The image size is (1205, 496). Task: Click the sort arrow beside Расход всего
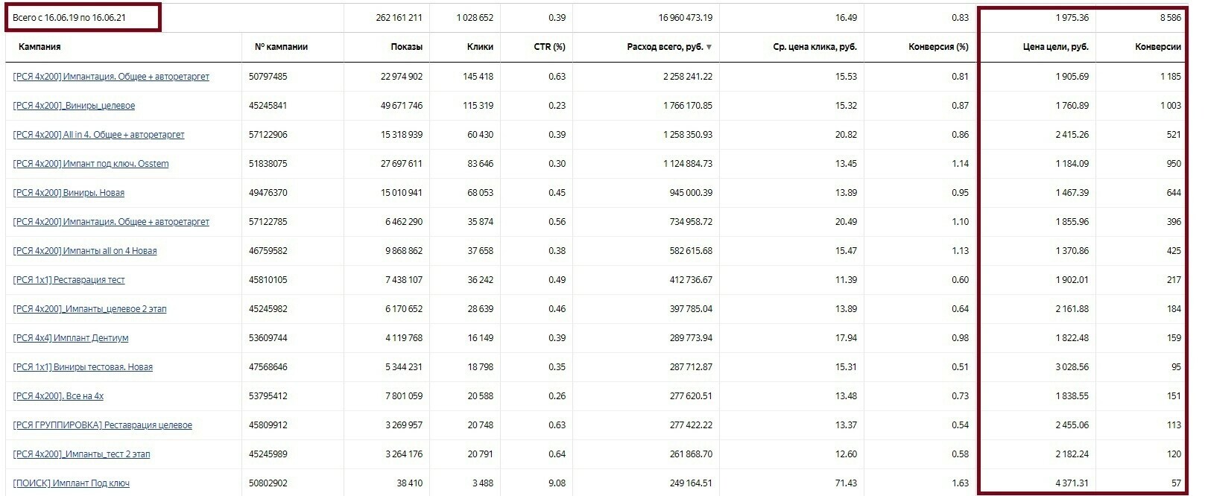click(x=709, y=47)
